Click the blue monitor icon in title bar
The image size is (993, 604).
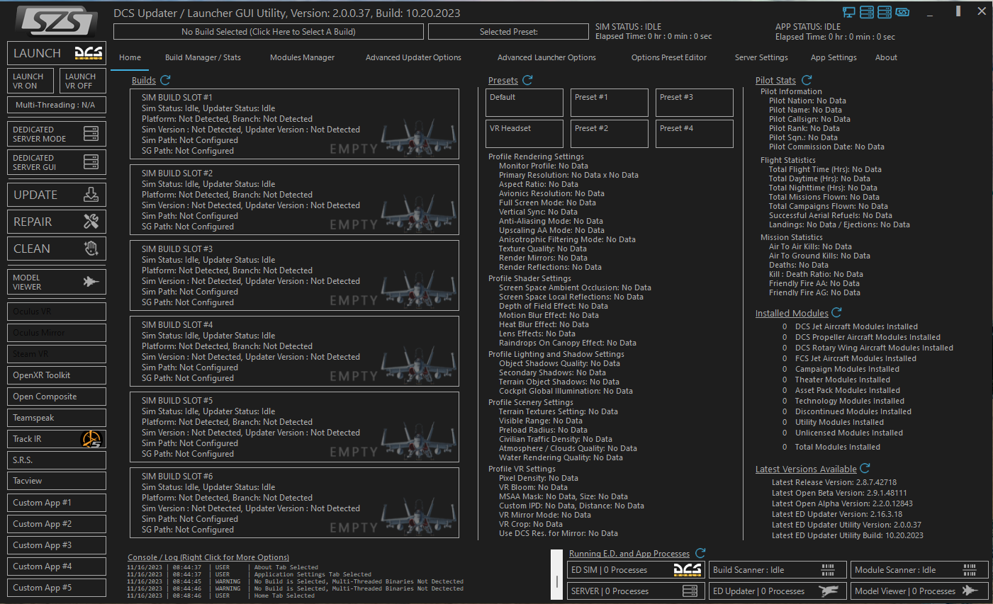(x=849, y=12)
